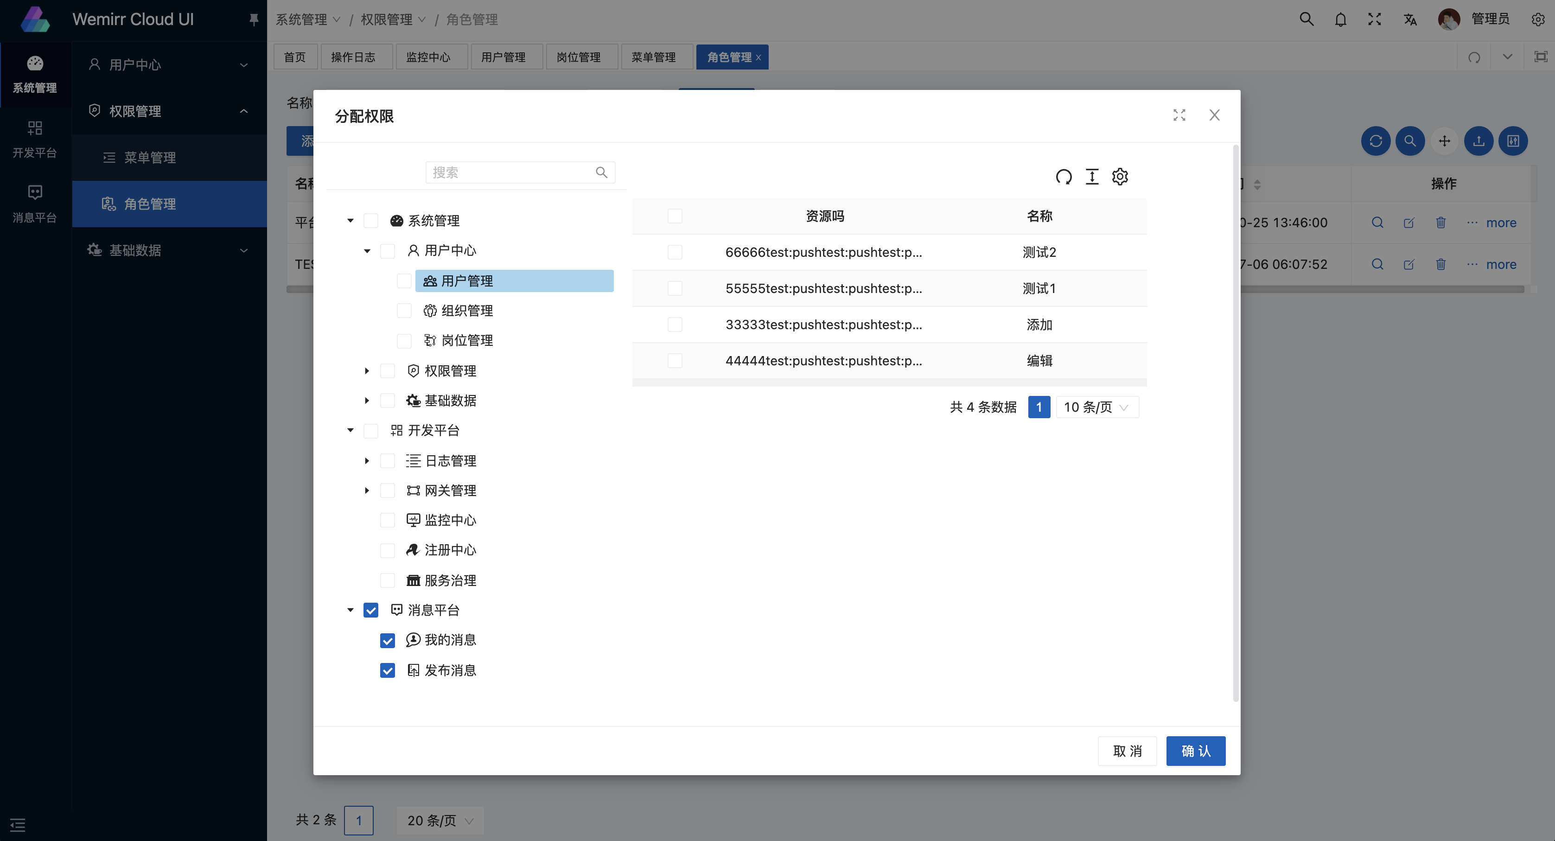Select the 66666test resource row checkbox

(675, 252)
